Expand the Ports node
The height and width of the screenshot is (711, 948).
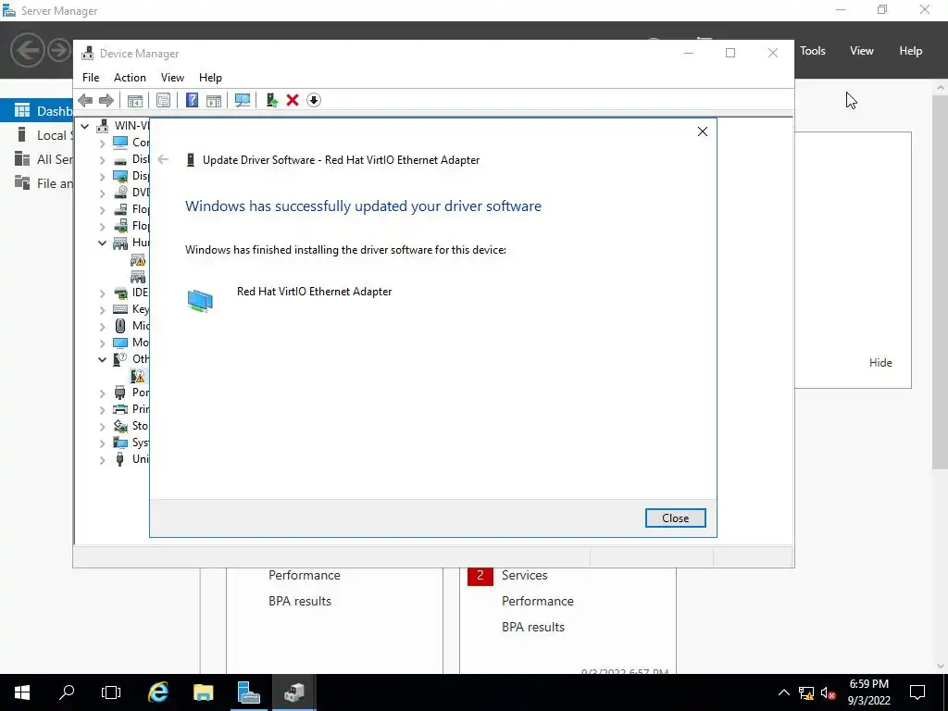point(102,393)
